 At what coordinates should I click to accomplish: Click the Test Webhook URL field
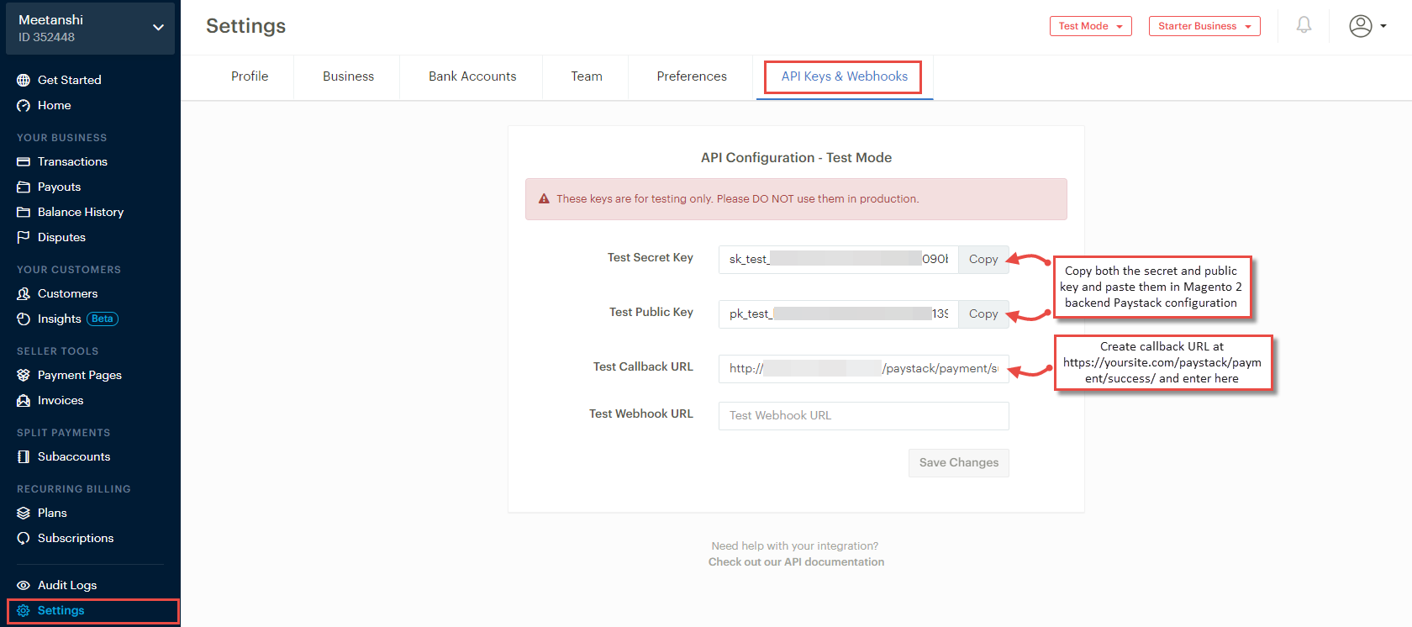864,415
